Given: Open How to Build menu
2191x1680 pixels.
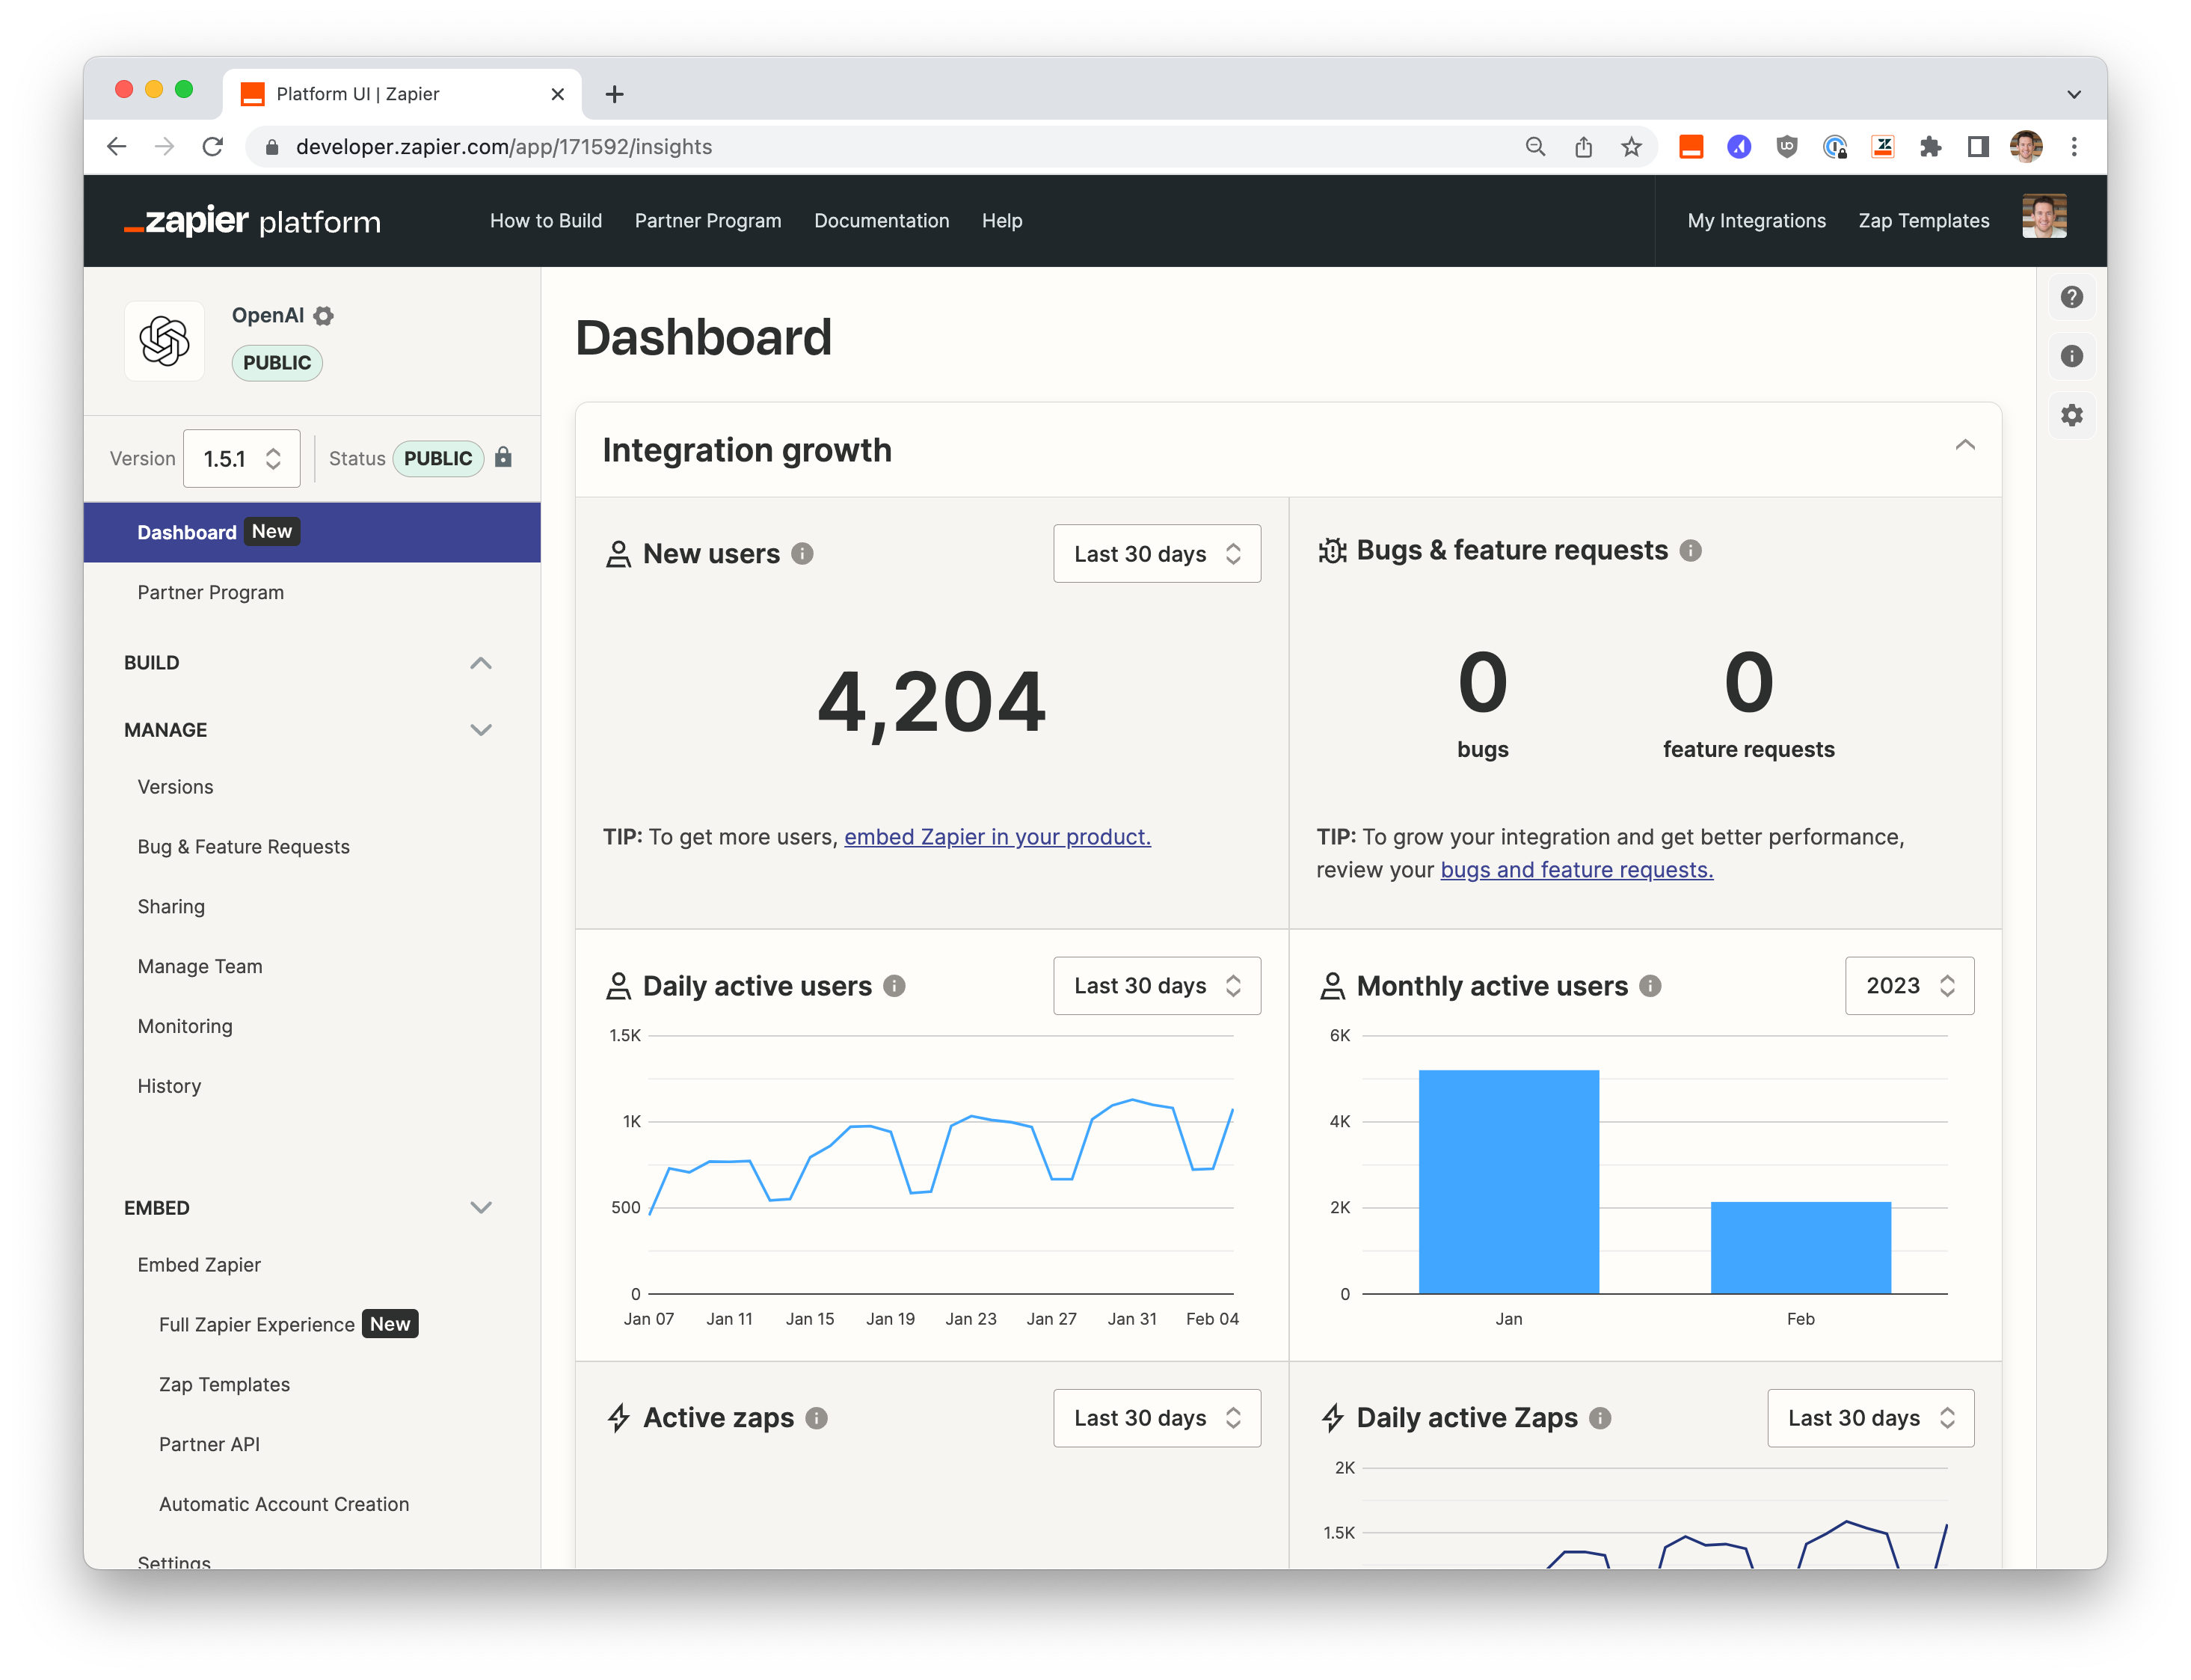Looking at the screenshot, I should tap(546, 221).
